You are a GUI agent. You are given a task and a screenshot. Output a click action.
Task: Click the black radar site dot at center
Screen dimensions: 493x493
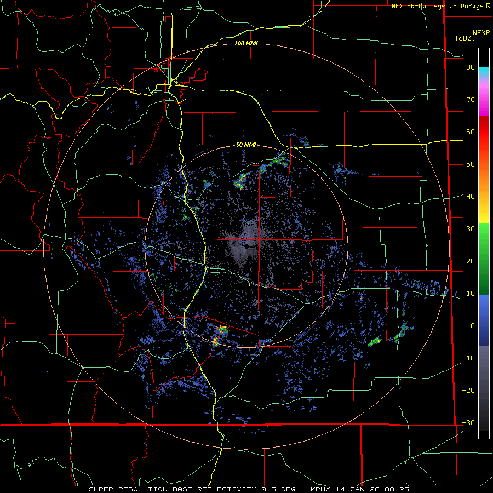point(247,246)
